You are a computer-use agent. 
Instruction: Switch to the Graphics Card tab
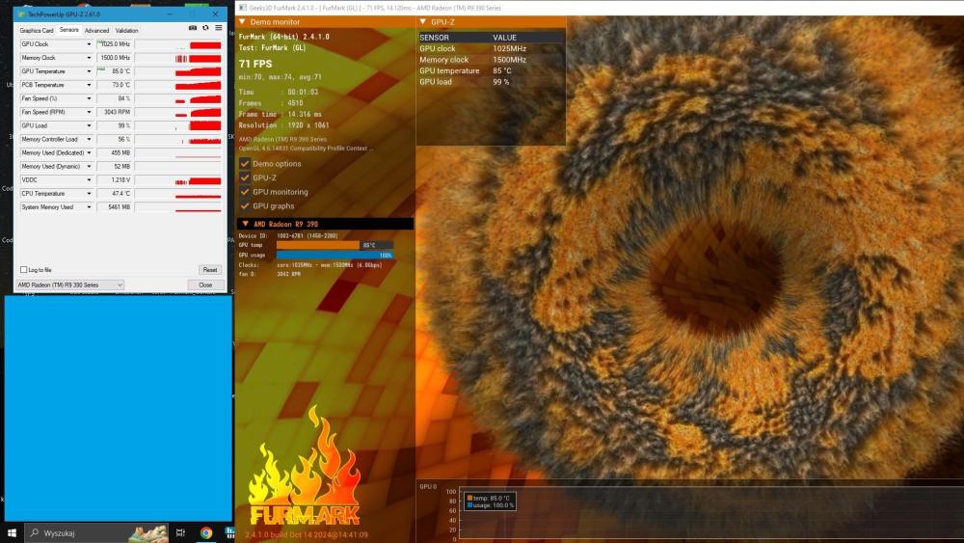tap(37, 30)
